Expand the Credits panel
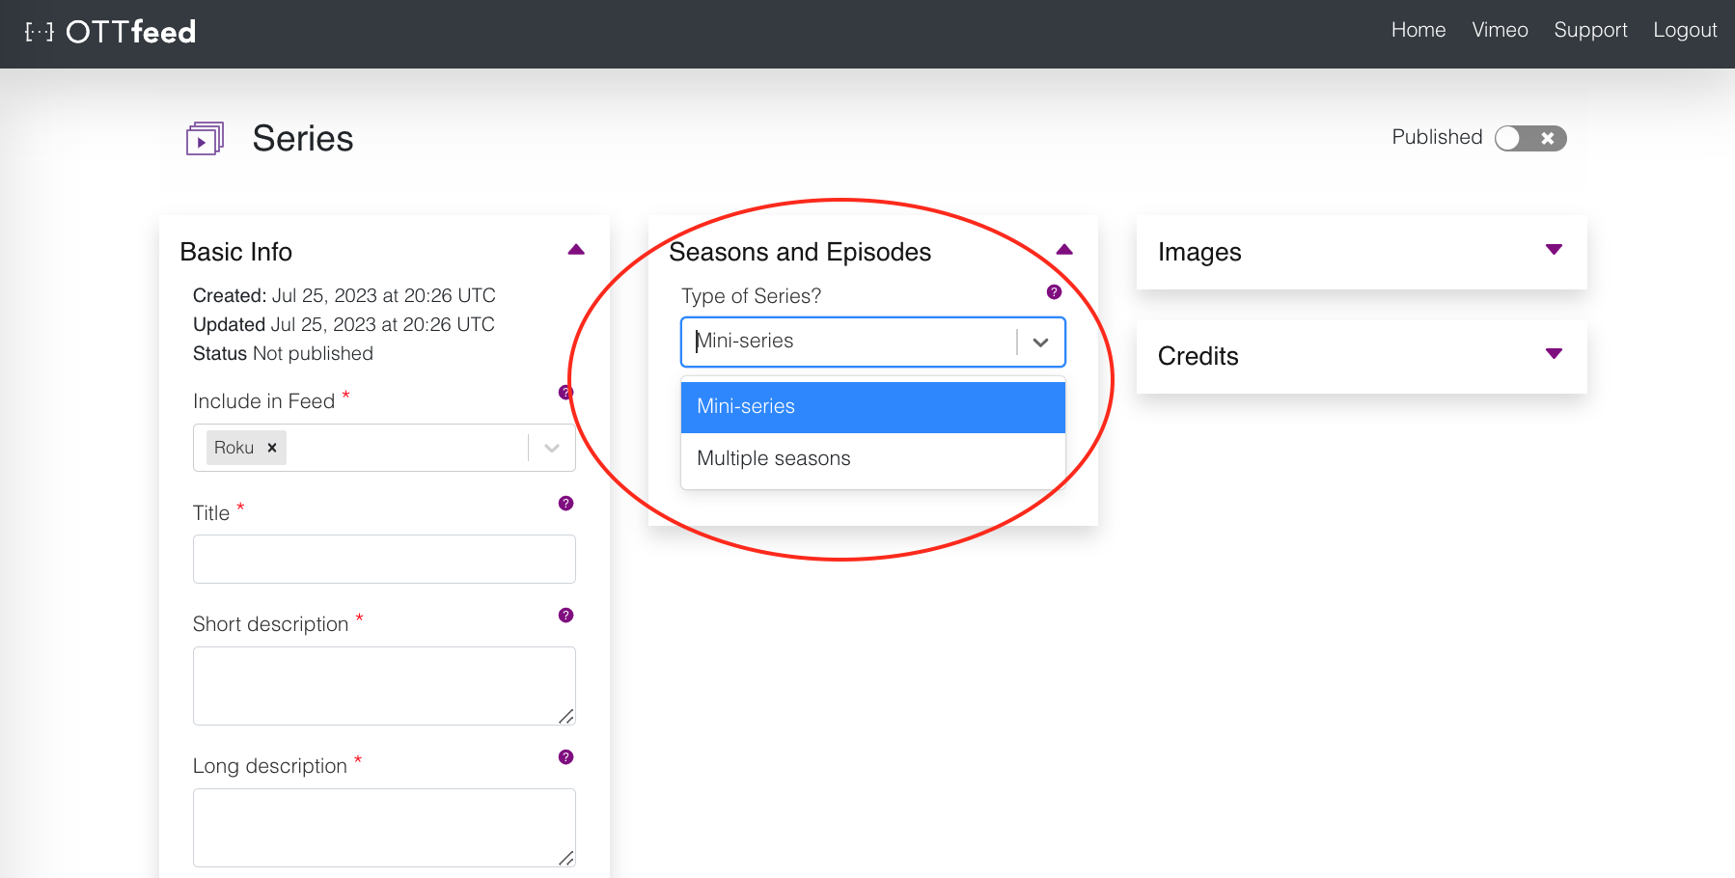The image size is (1735, 878). [x=1553, y=354]
